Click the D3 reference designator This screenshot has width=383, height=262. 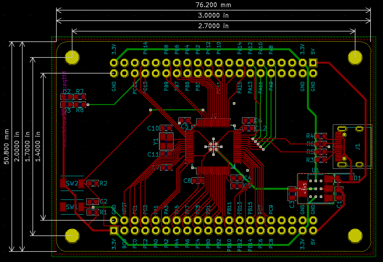click(x=67, y=111)
